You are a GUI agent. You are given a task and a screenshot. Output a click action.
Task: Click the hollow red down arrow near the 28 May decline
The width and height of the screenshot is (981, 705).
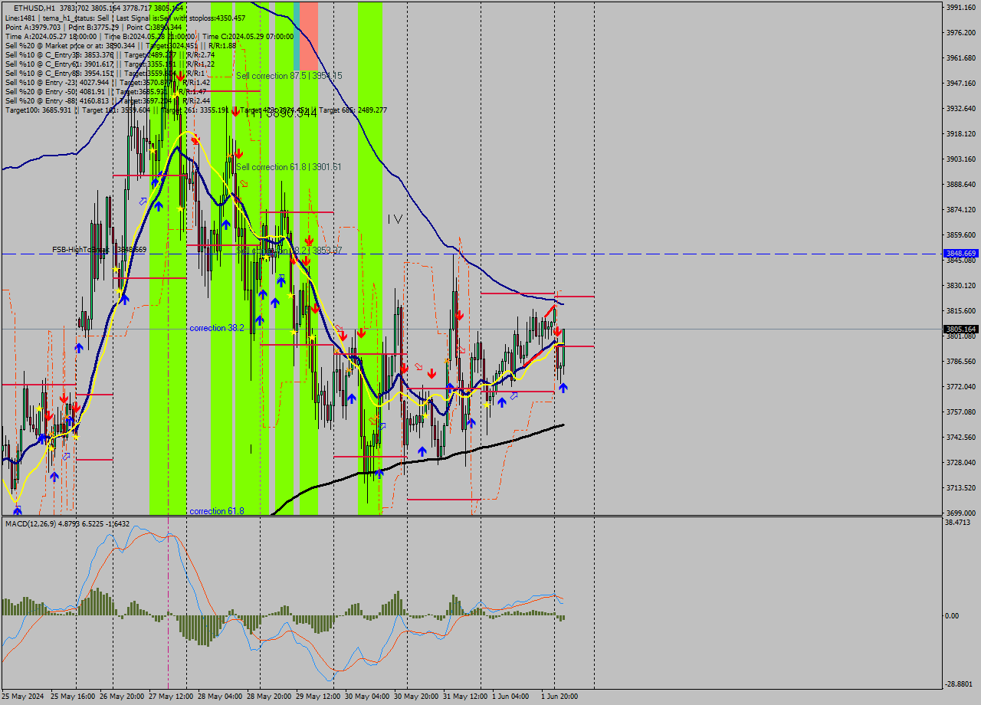[x=244, y=183]
